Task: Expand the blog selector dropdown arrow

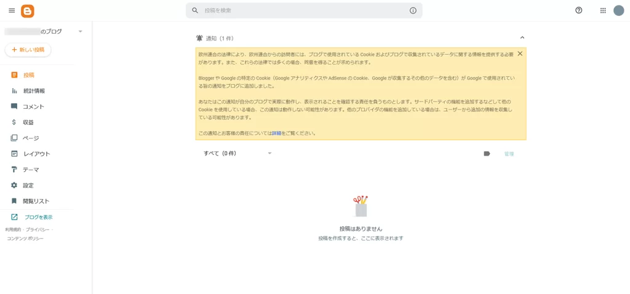Action: tap(80, 31)
